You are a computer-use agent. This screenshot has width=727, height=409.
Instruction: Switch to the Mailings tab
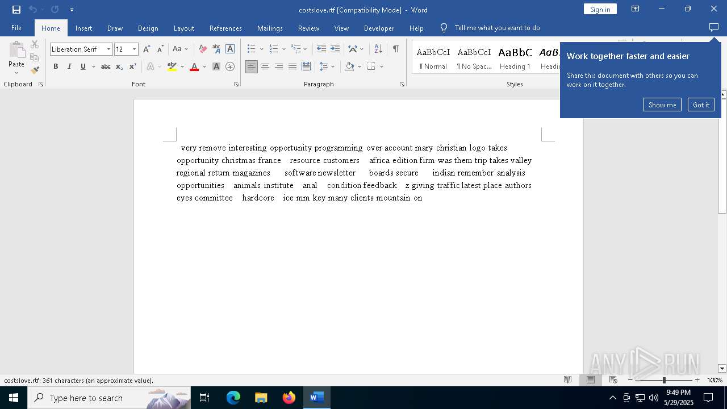270,28
